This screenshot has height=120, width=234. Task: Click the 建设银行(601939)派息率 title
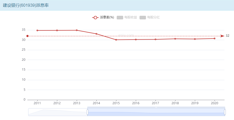click(x=26, y=5)
